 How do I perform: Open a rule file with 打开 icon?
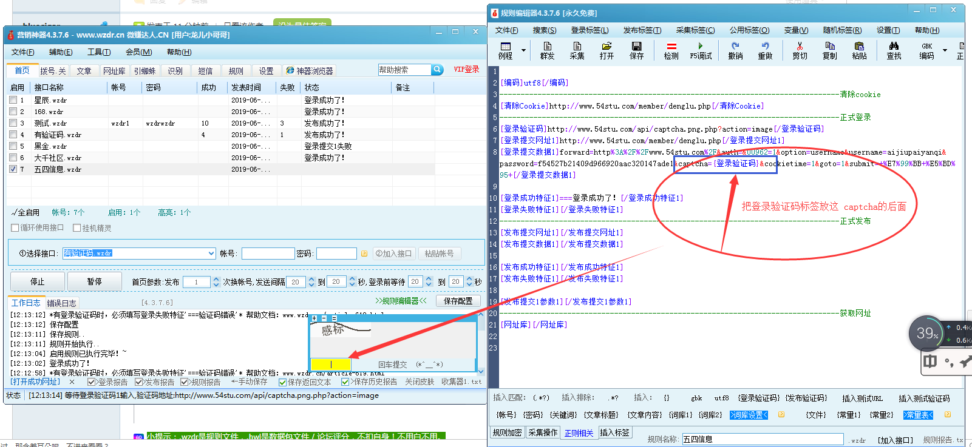(607, 50)
